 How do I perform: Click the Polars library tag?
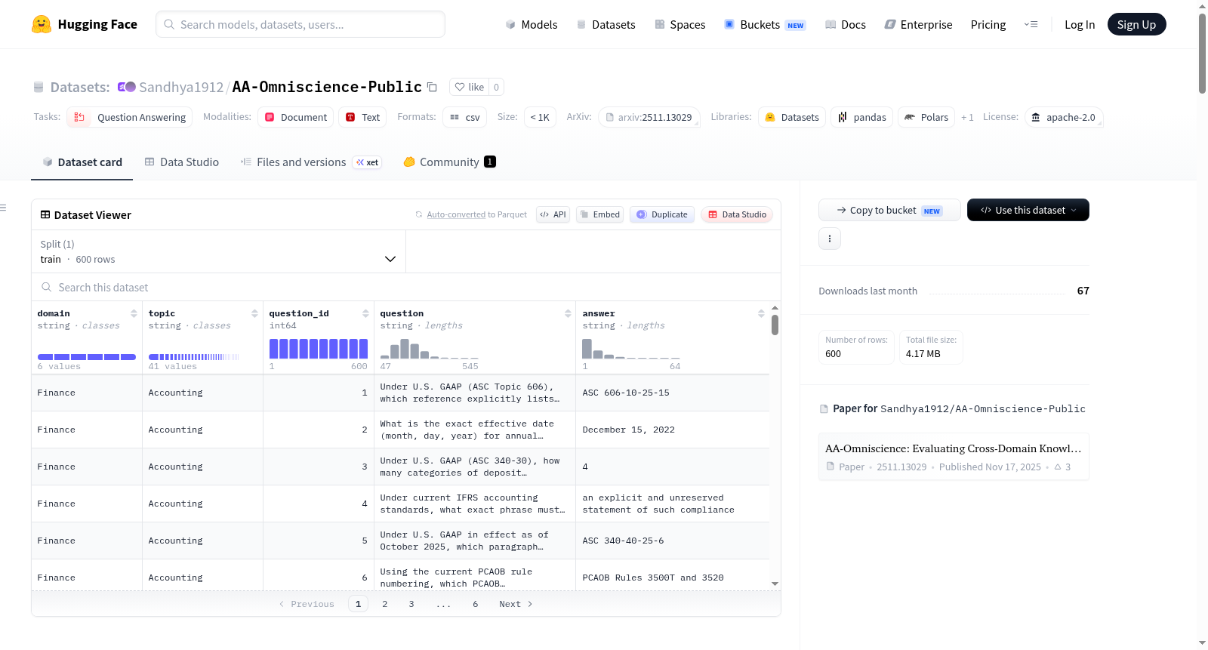click(926, 117)
